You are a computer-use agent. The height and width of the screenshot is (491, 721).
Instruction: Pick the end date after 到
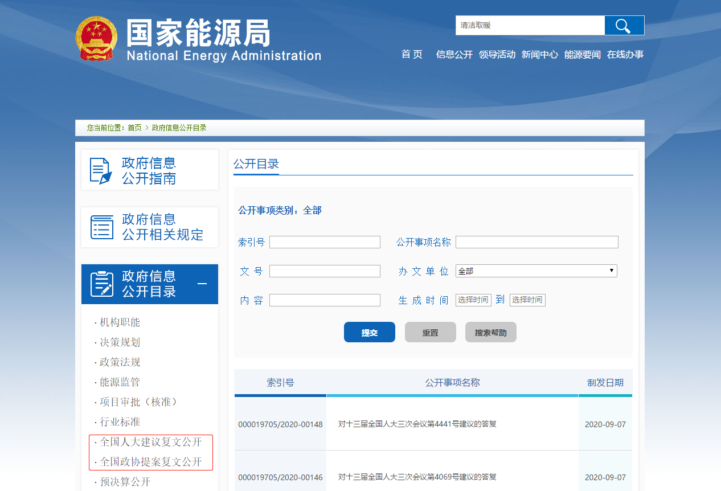pyautogui.click(x=527, y=300)
